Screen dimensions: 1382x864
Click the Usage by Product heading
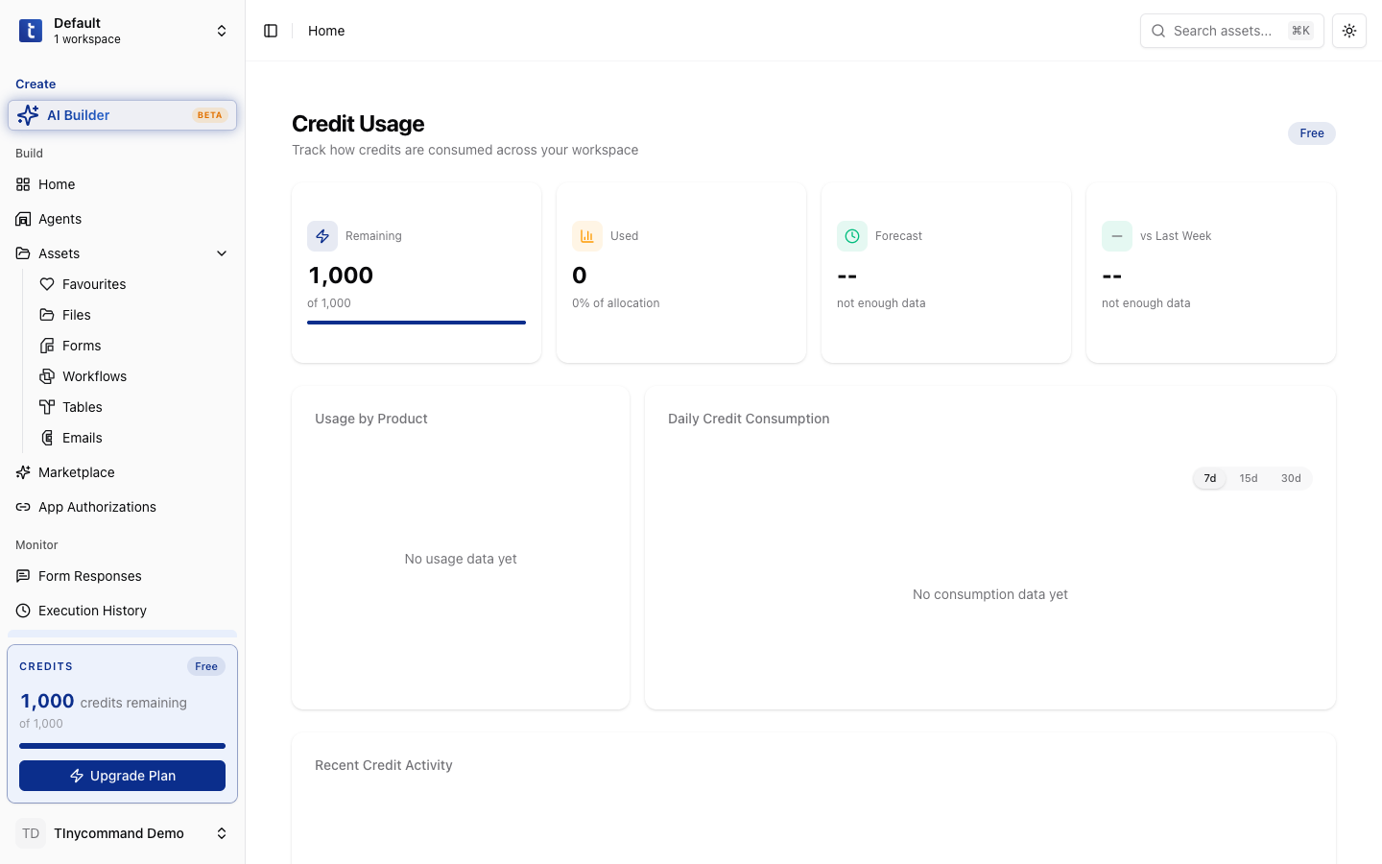coord(371,419)
